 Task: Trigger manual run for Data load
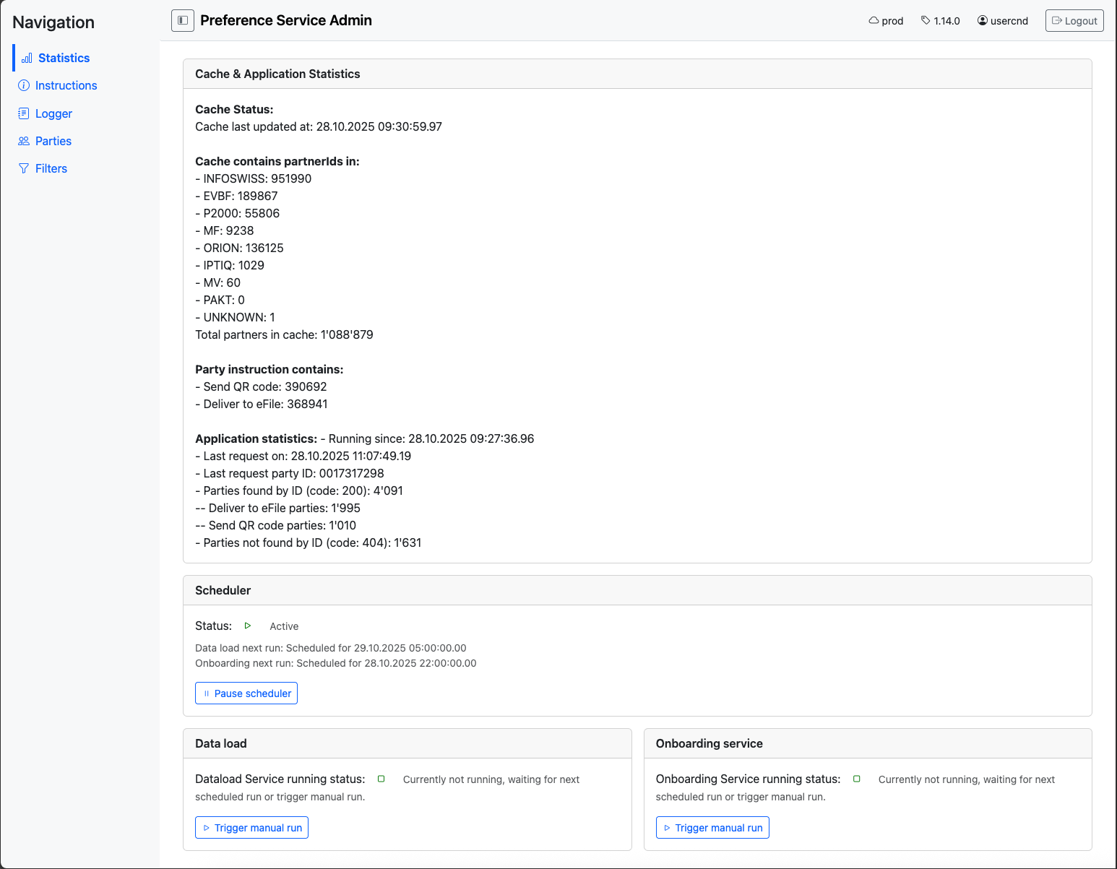(x=251, y=828)
